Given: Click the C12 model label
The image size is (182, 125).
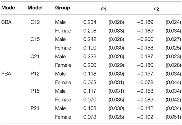Looking at the screenshot, I should click(35, 22).
